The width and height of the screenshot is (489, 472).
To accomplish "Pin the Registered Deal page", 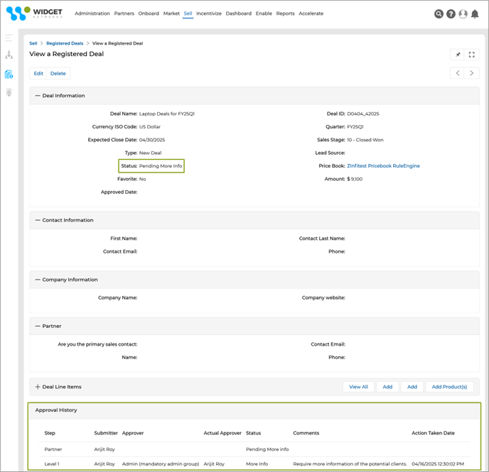I will (458, 55).
